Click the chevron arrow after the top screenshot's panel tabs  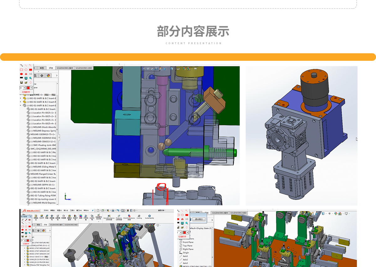click(57, 76)
